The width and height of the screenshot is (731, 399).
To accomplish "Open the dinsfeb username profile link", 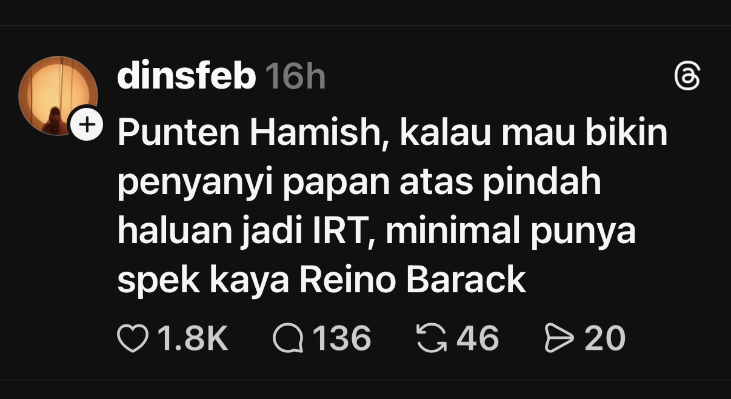I will pos(186,77).
